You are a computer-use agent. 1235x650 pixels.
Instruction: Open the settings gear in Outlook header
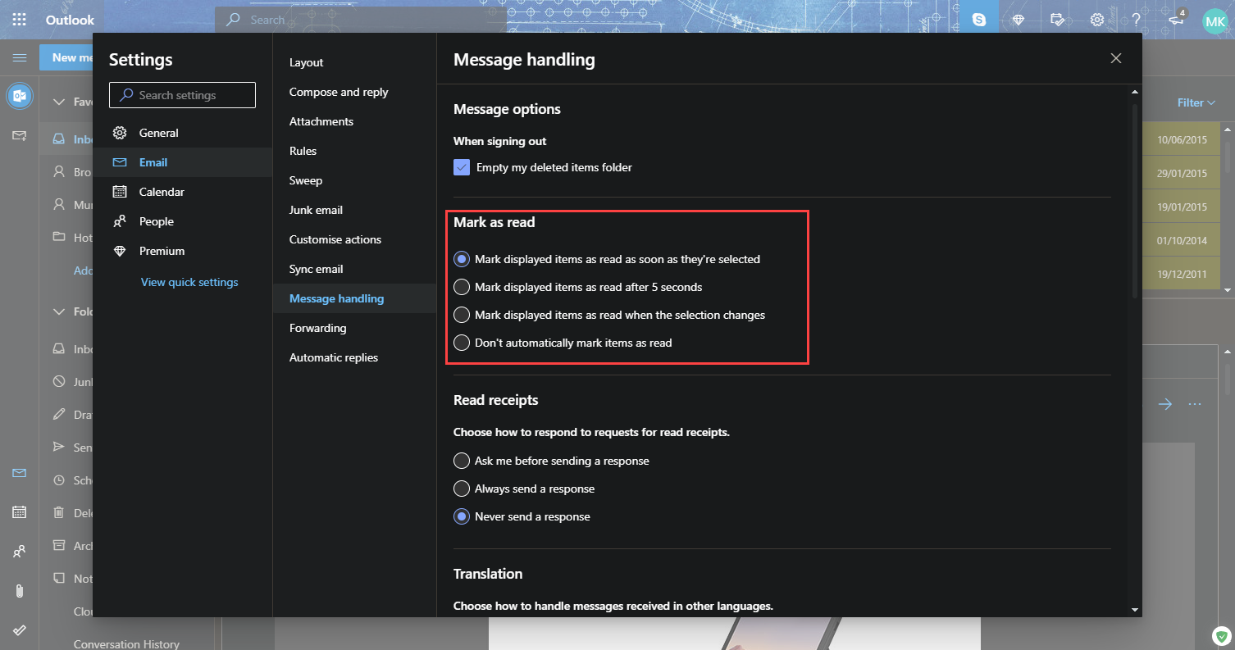[1097, 20]
